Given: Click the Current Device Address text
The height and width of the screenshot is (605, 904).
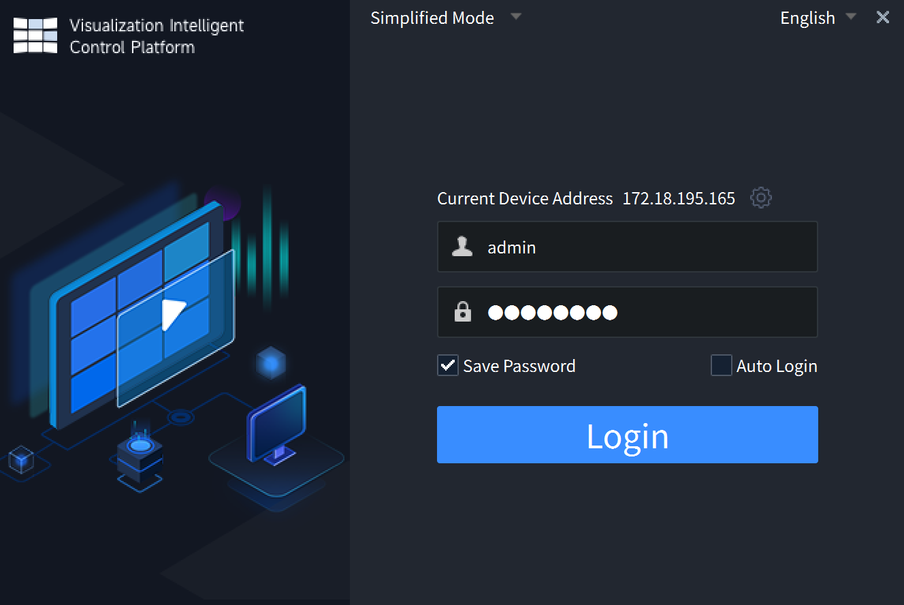Looking at the screenshot, I should 525,198.
